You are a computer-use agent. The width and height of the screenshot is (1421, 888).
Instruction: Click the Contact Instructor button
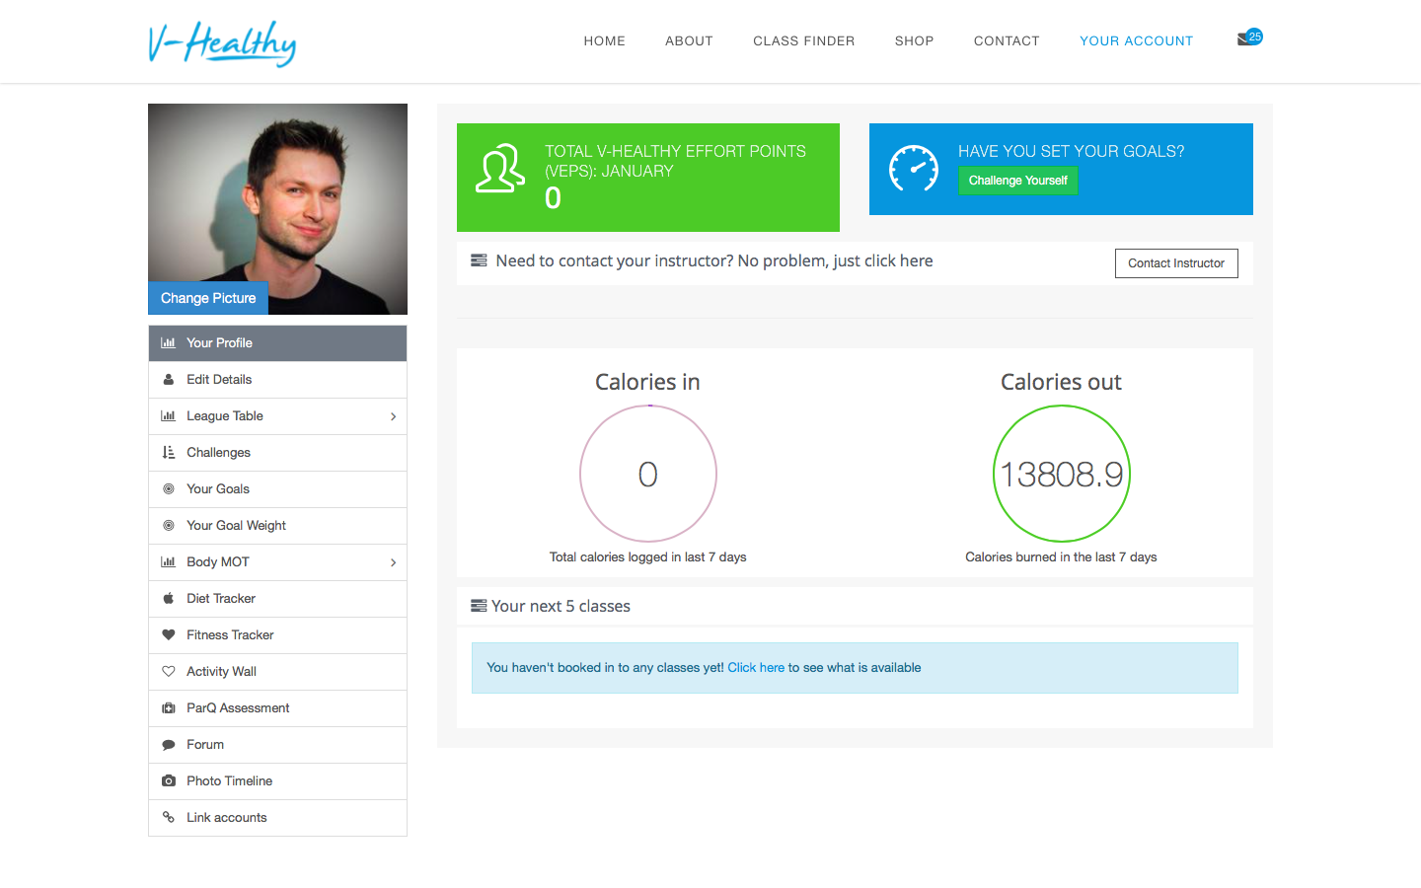point(1176,263)
